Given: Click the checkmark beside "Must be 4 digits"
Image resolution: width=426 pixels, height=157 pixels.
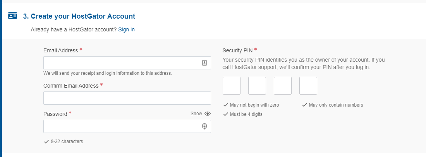Looking at the screenshot, I should [x=225, y=114].
